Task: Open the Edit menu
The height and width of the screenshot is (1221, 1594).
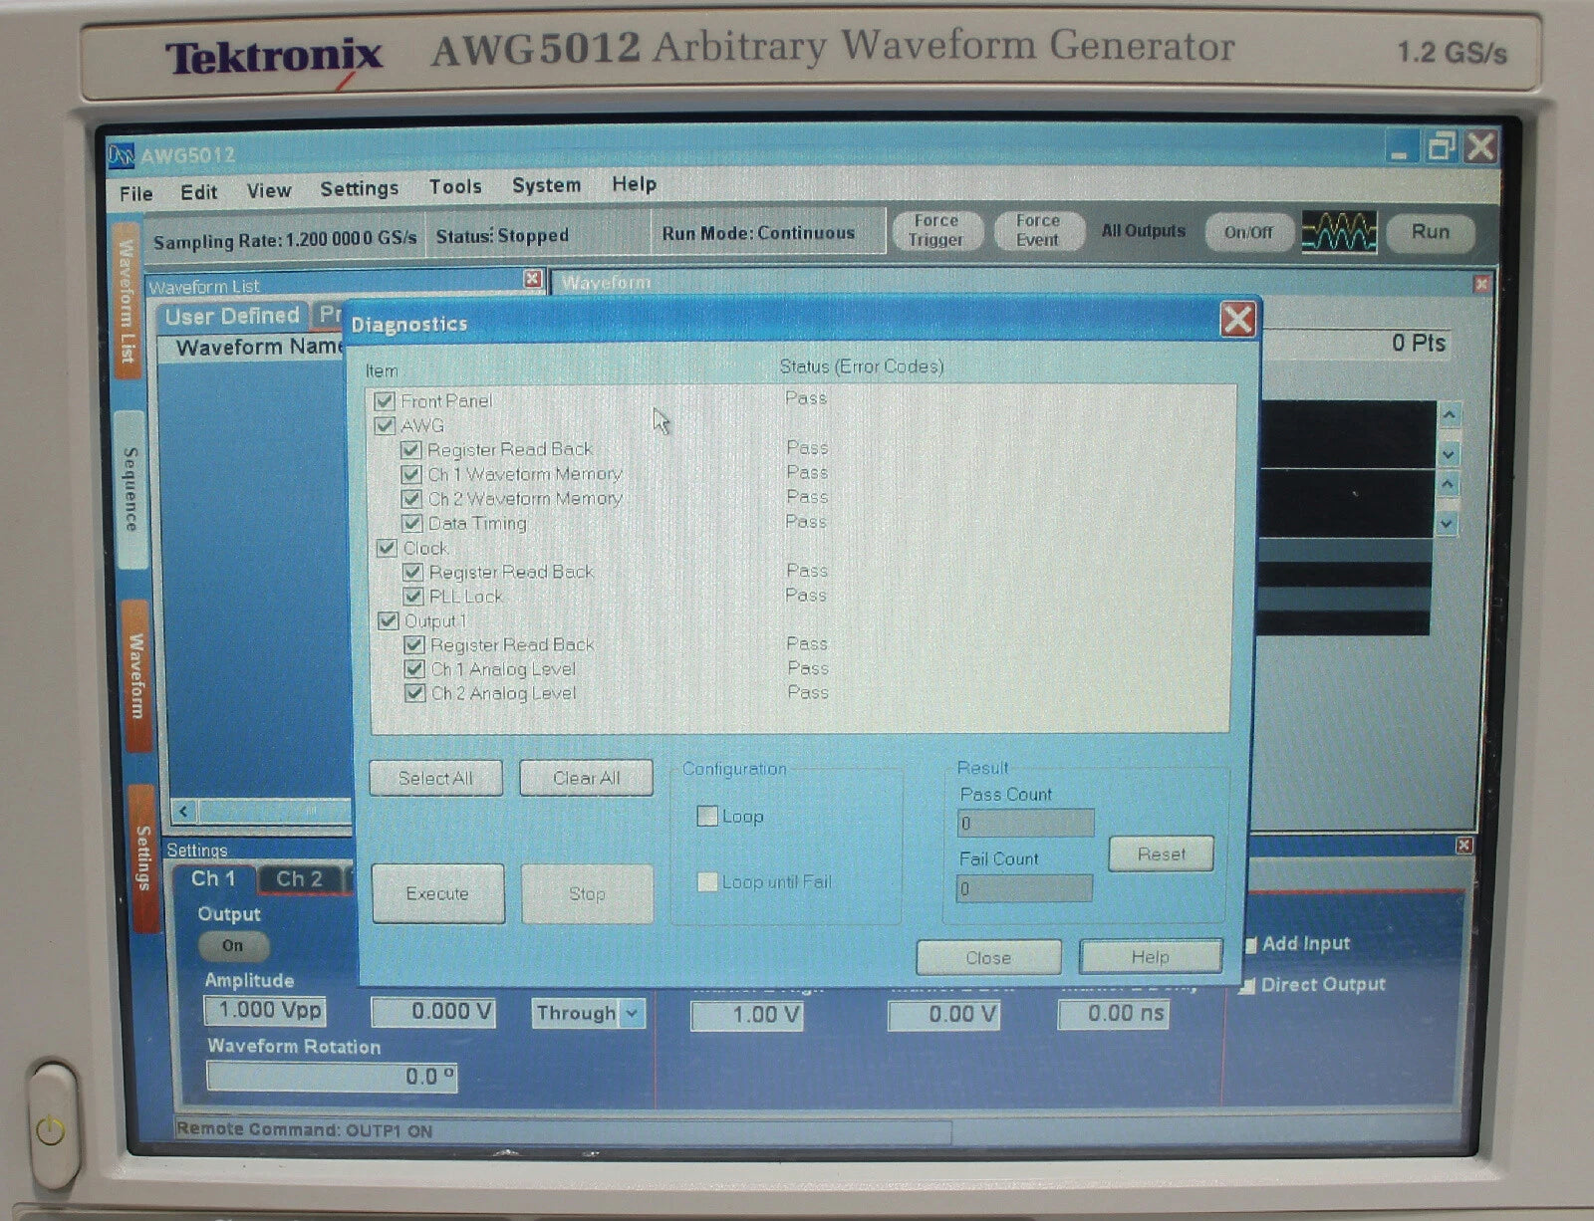Action: point(199,192)
